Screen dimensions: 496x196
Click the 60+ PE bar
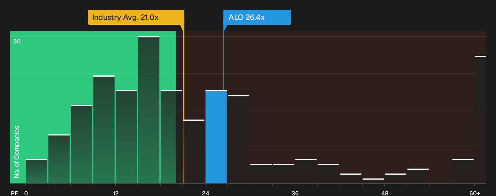480,120
